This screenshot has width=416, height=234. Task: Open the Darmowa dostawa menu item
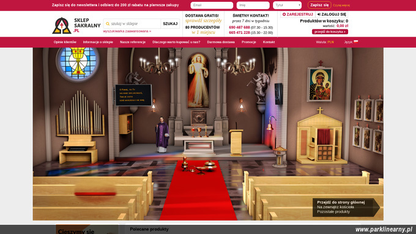(x=221, y=42)
